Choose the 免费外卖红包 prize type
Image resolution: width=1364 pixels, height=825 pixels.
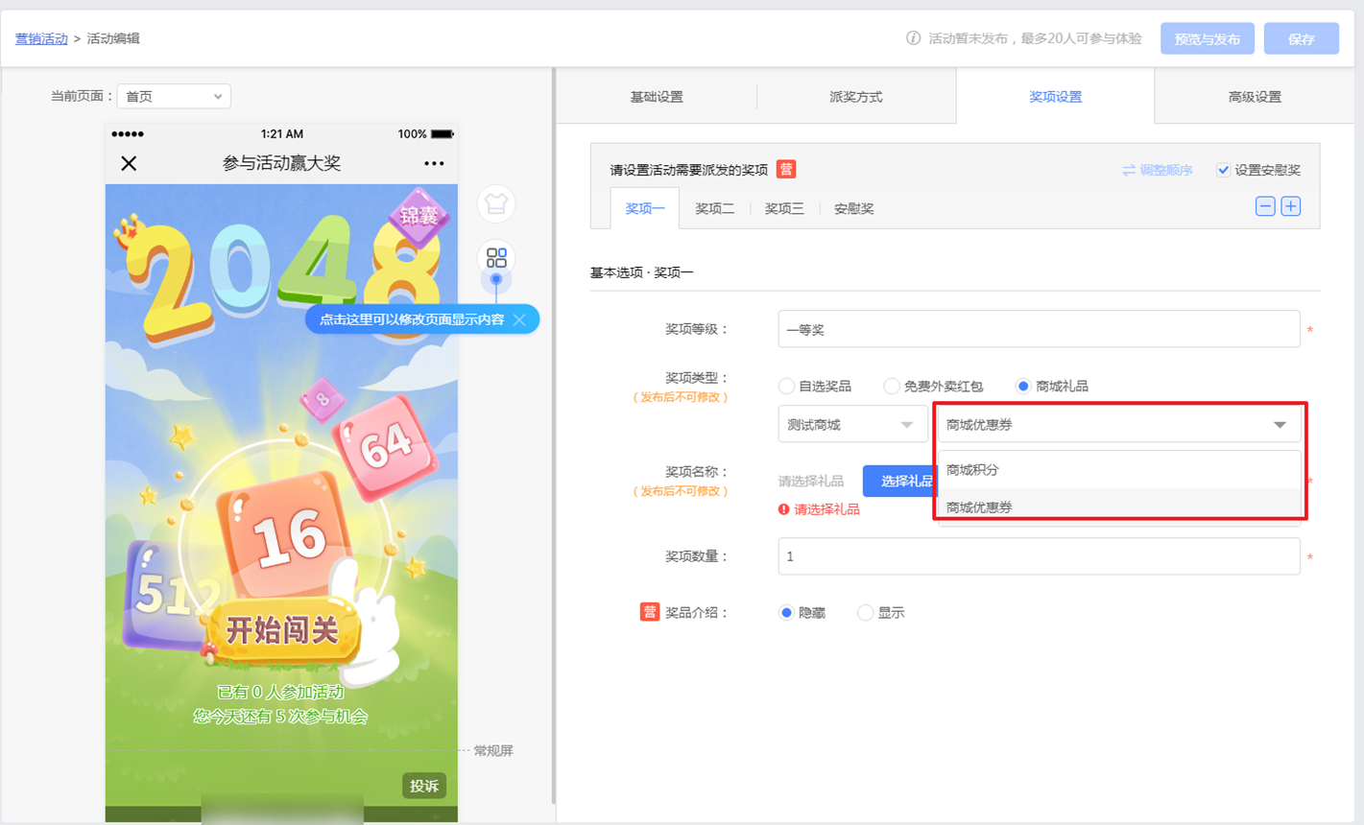pos(892,386)
